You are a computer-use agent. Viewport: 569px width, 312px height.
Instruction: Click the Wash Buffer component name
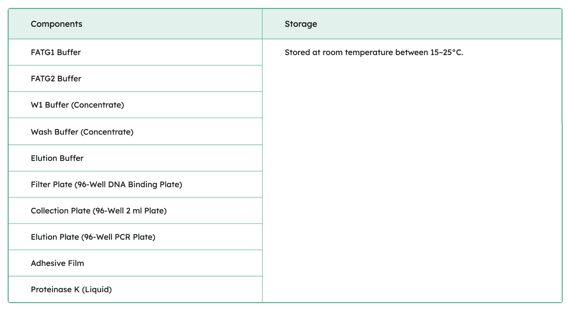pos(54,132)
